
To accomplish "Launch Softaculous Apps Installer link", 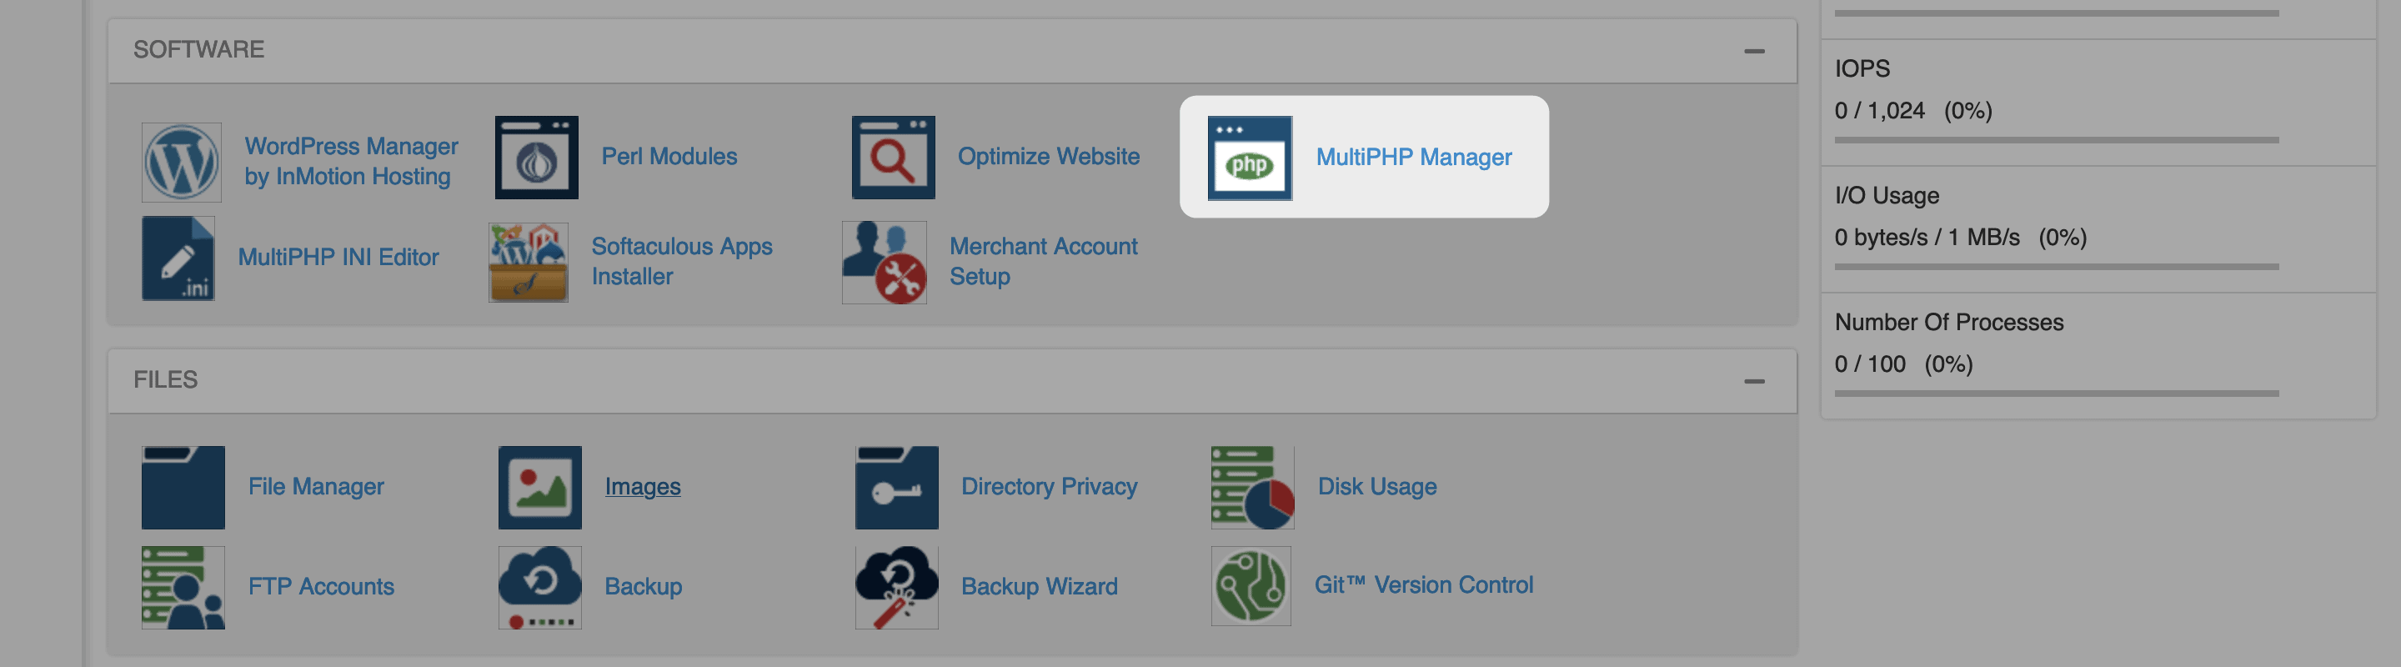I will [x=682, y=262].
